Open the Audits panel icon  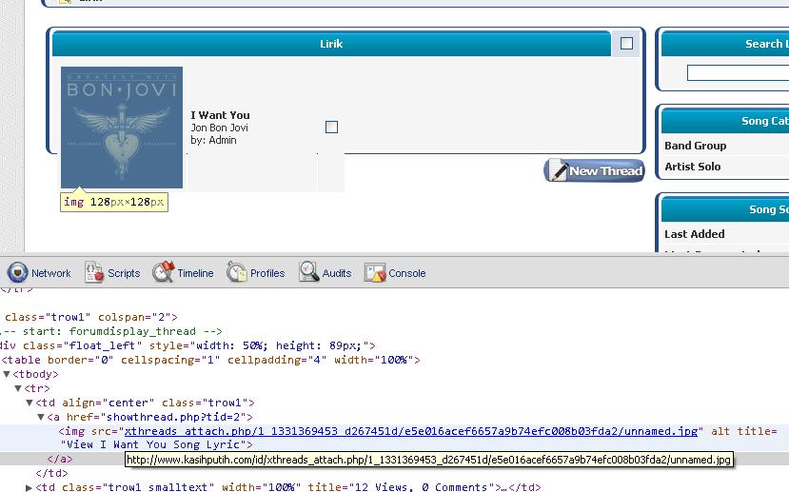(x=309, y=273)
